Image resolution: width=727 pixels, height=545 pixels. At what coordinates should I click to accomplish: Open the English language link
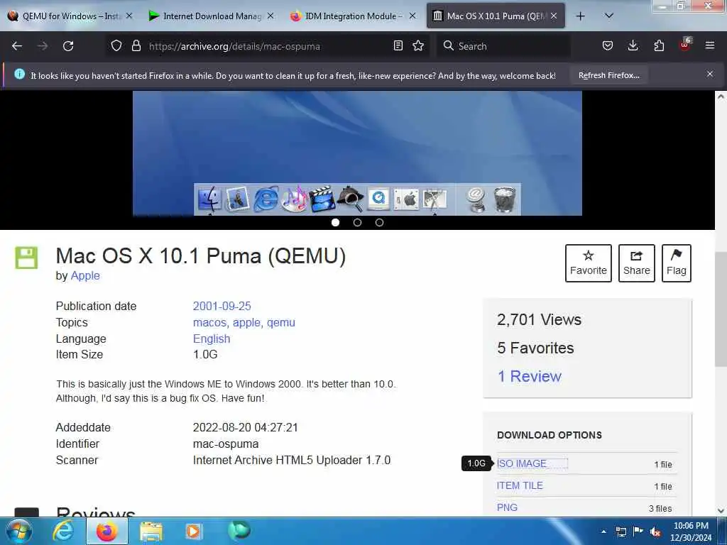[212, 338]
